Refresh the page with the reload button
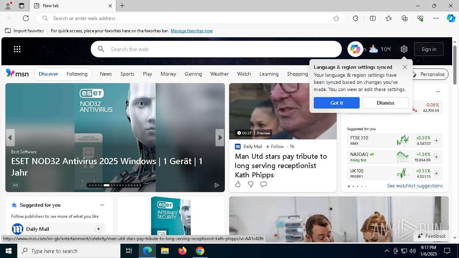The width and height of the screenshot is (459, 258). click(26, 18)
